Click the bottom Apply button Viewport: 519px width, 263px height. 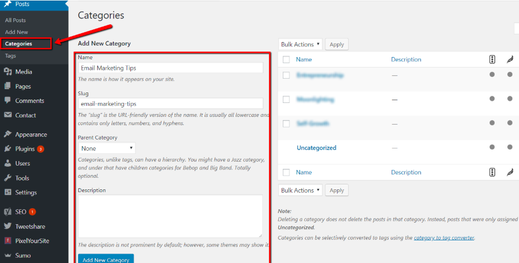(337, 190)
